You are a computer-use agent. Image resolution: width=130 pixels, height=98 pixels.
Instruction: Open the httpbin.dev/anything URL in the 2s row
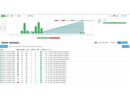pyautogui.click(x=58, y=75)
